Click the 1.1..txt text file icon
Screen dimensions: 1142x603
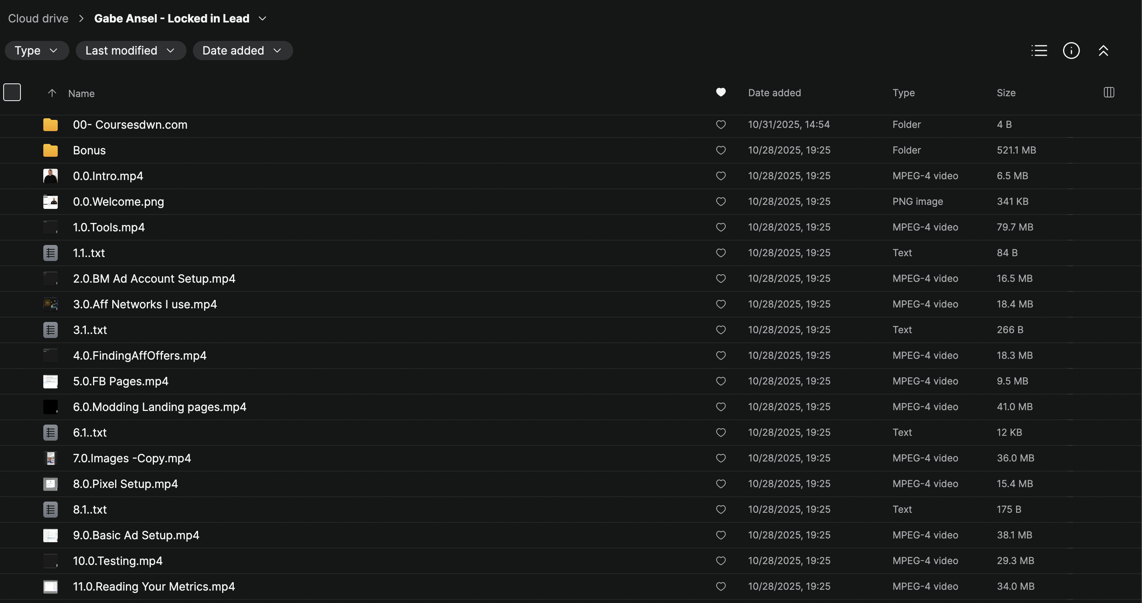tap(51, 253)
